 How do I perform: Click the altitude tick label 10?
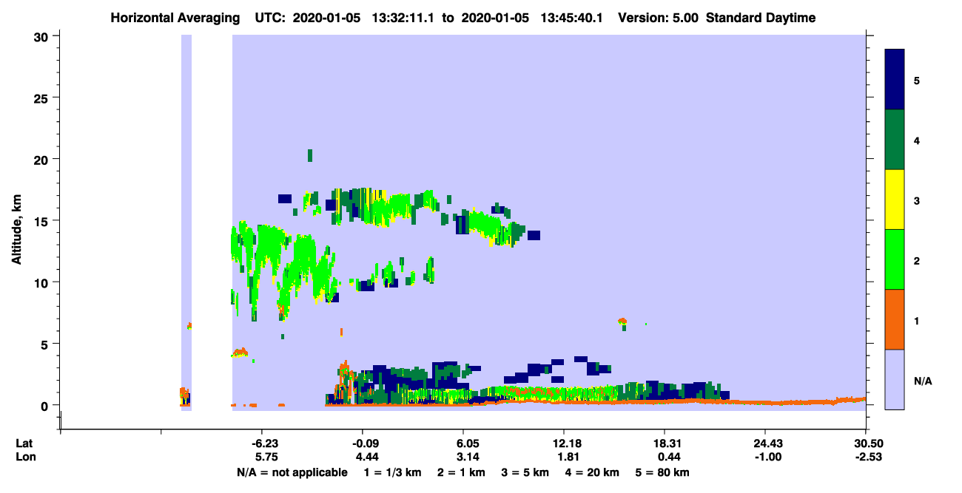(43, 282)
